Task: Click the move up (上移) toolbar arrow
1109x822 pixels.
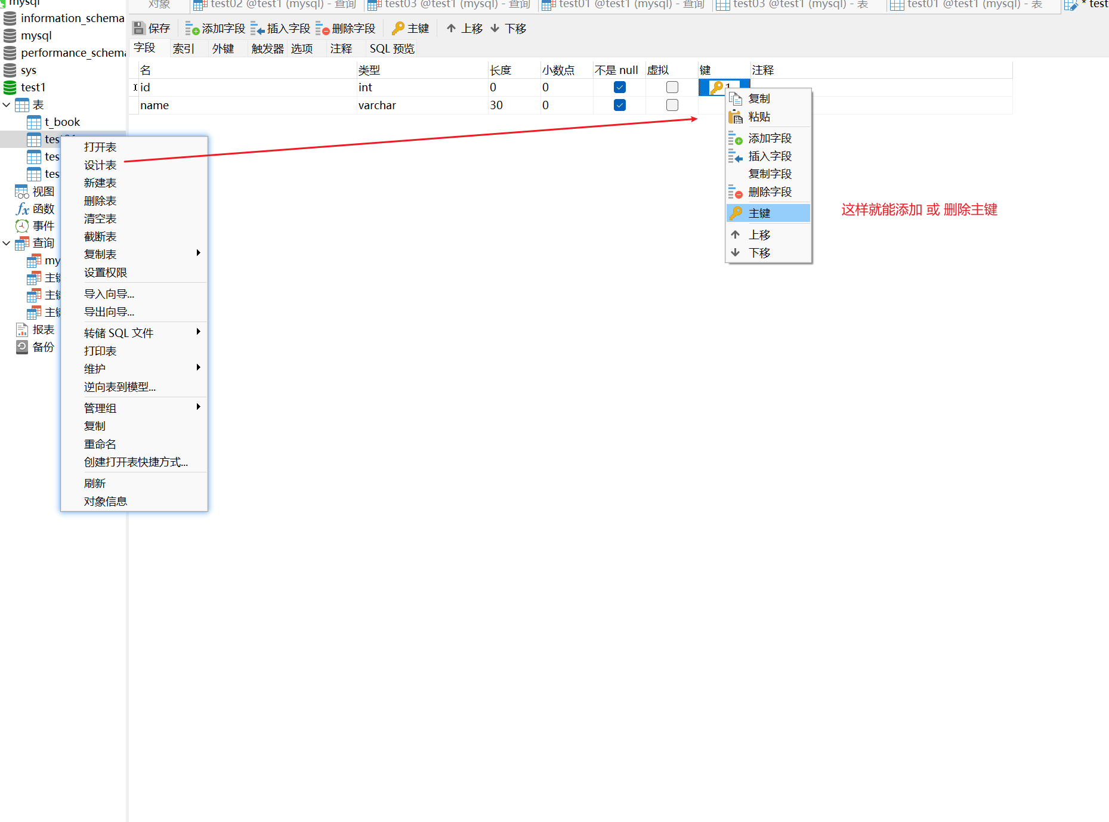Action: point(451,28)
